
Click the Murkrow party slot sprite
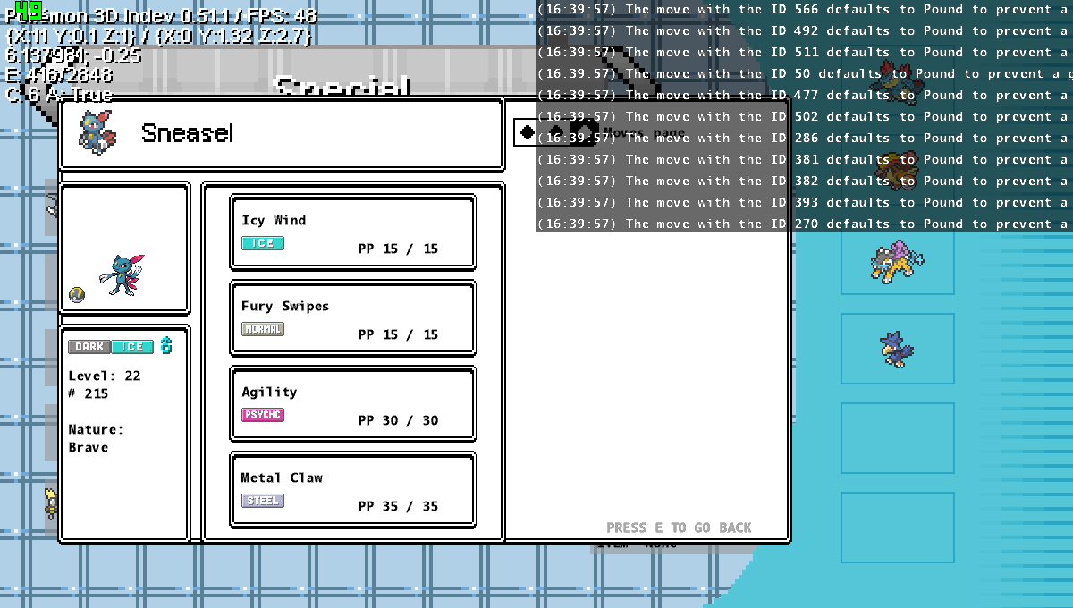[894, 349]
